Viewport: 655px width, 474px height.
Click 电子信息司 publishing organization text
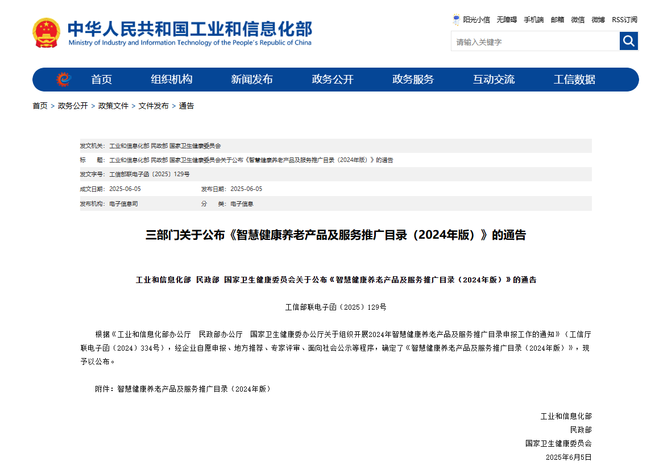[123, 204]
